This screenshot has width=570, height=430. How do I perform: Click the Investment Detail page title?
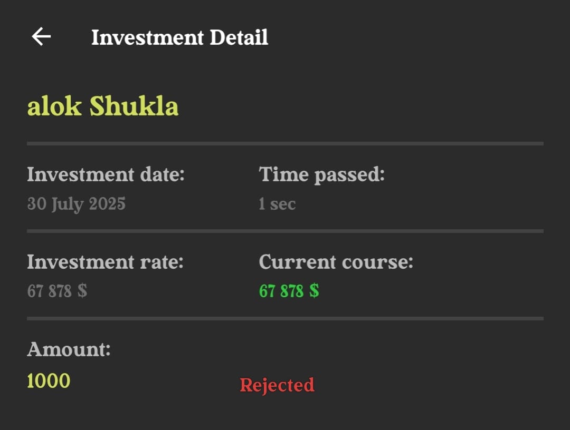click(x=179, y=37)
